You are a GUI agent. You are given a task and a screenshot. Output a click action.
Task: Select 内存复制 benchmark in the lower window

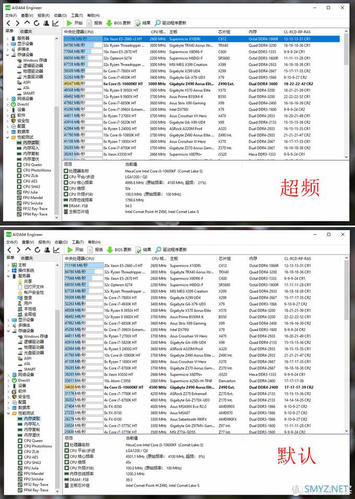point(32,430)
